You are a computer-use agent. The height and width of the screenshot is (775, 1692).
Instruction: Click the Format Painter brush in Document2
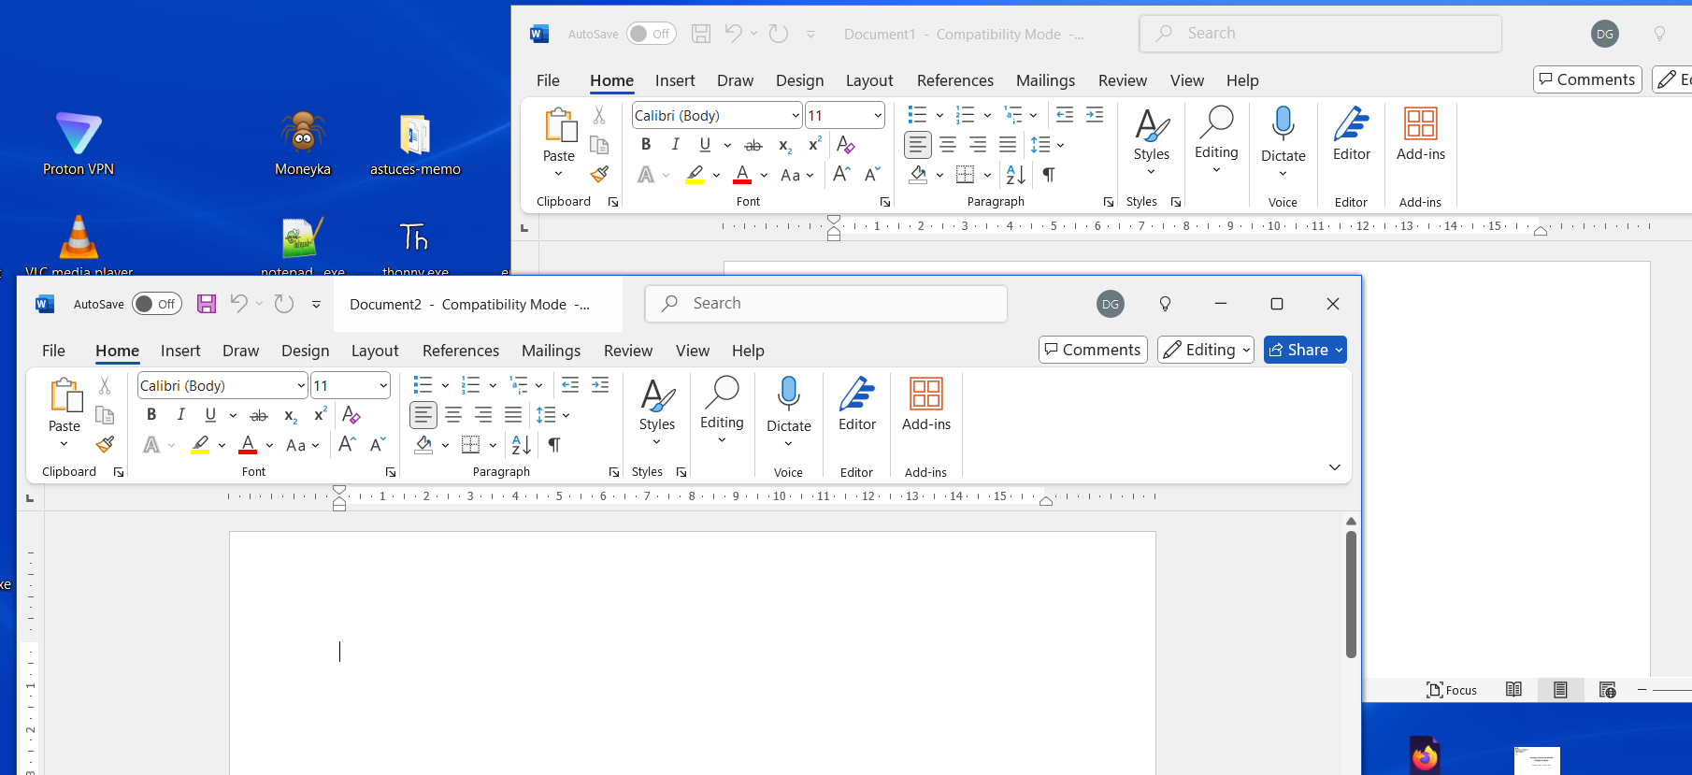[105, 444]
